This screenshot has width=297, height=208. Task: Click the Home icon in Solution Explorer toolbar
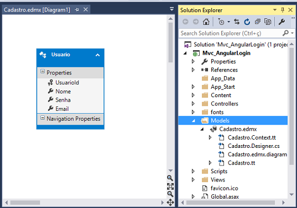click(206, 22)
